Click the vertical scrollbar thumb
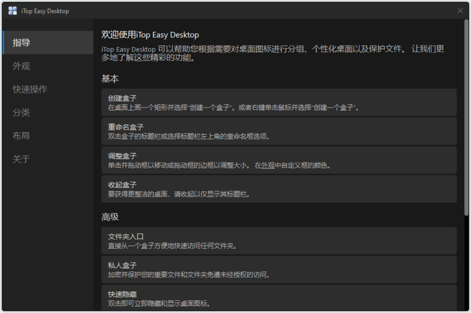This screenshot has height=313, width=471. point(466,118)
